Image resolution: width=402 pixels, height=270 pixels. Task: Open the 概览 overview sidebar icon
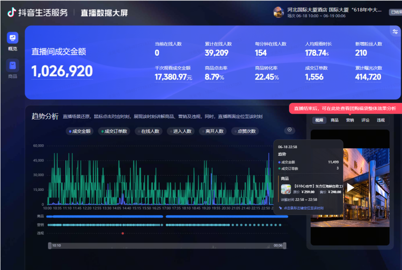13,38
